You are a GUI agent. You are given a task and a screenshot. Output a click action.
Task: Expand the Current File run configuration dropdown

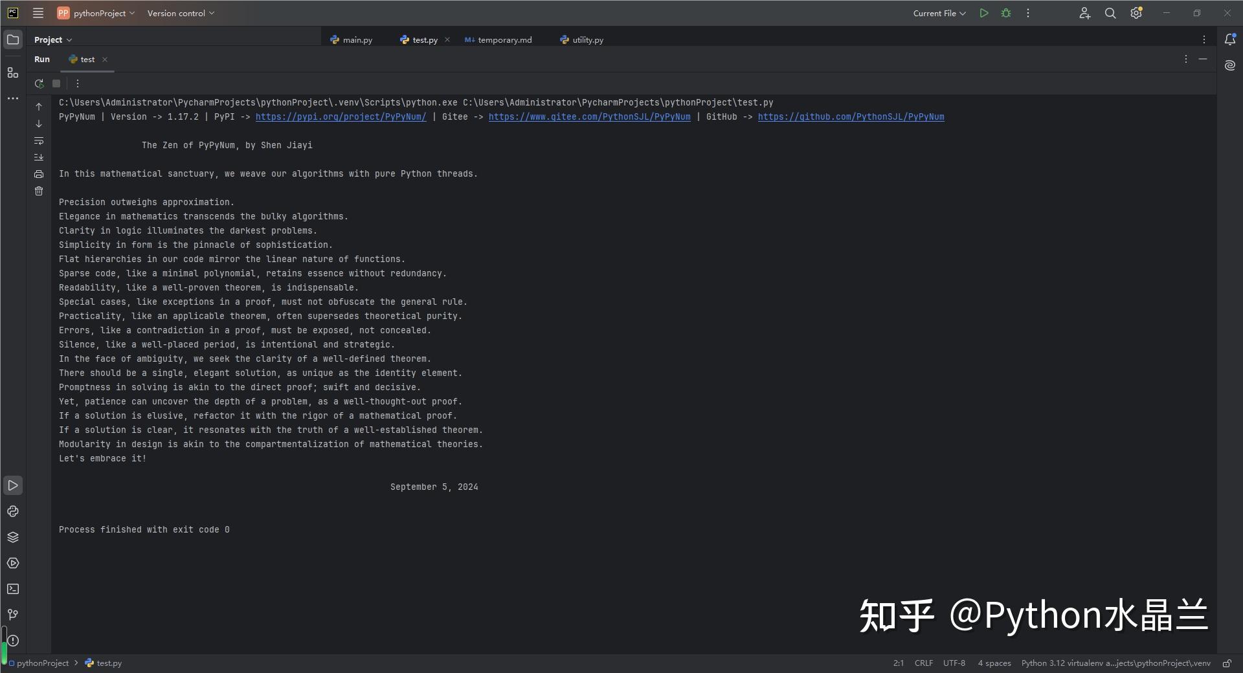coord(939,13)
